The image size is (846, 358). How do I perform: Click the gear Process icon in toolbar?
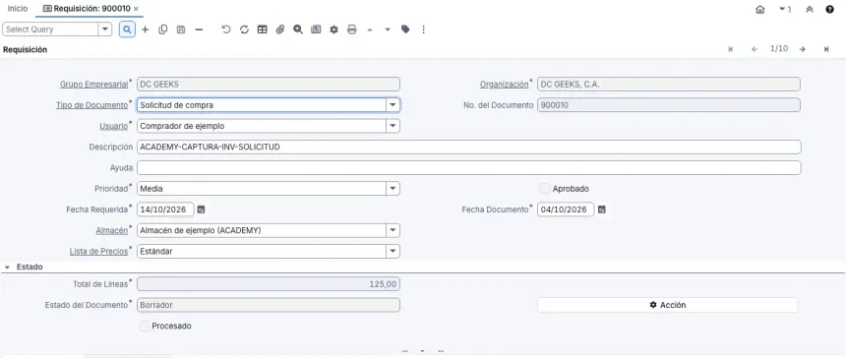pos(333,30)
